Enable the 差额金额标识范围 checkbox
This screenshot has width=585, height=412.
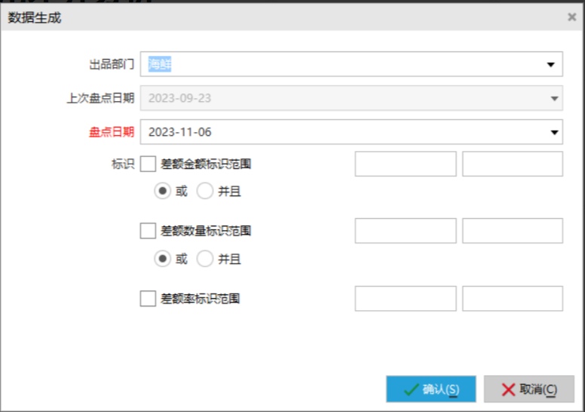(148, 164)
